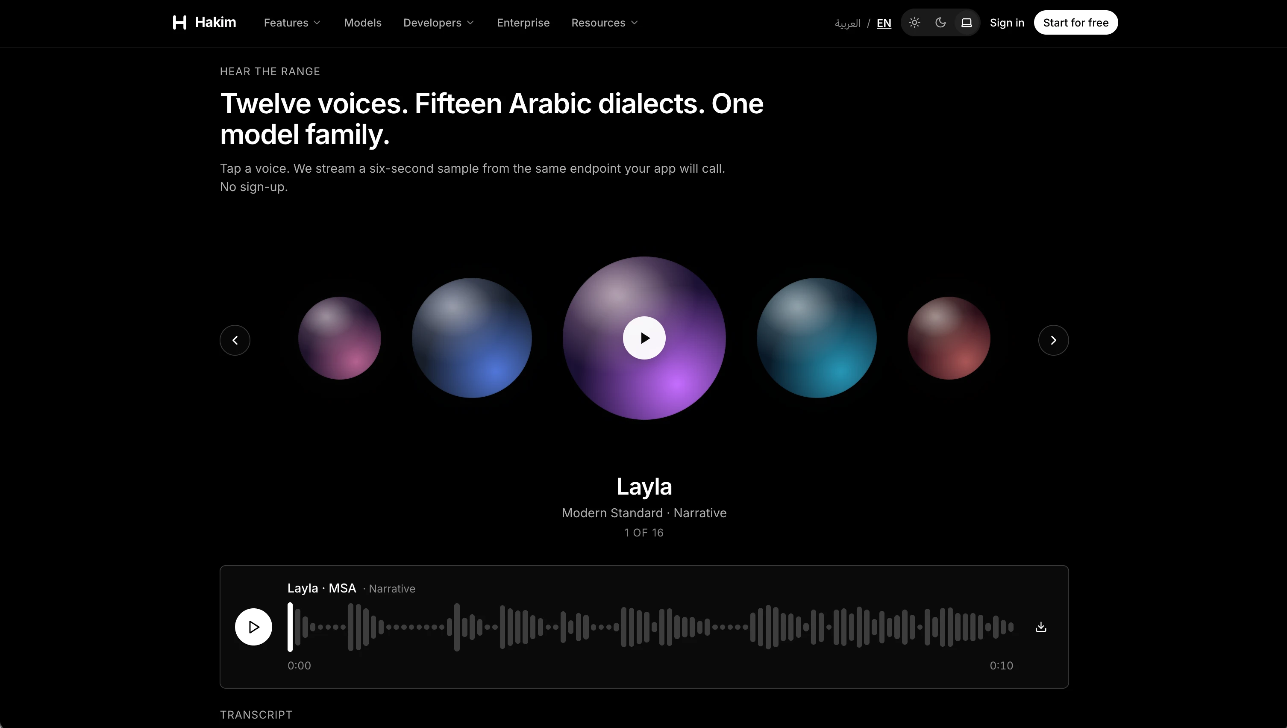This screenshot has height=728, width=1287.
Task: Download the Layla audio sample
Action: (x=1041, y=627)
